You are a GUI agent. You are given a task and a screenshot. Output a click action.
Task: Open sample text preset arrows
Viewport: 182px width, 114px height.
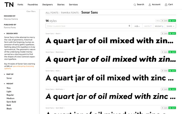129,26
